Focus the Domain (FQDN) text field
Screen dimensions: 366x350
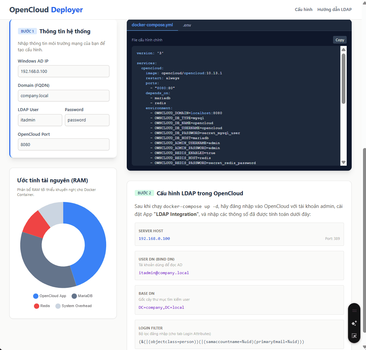click(x=64, y=96)
